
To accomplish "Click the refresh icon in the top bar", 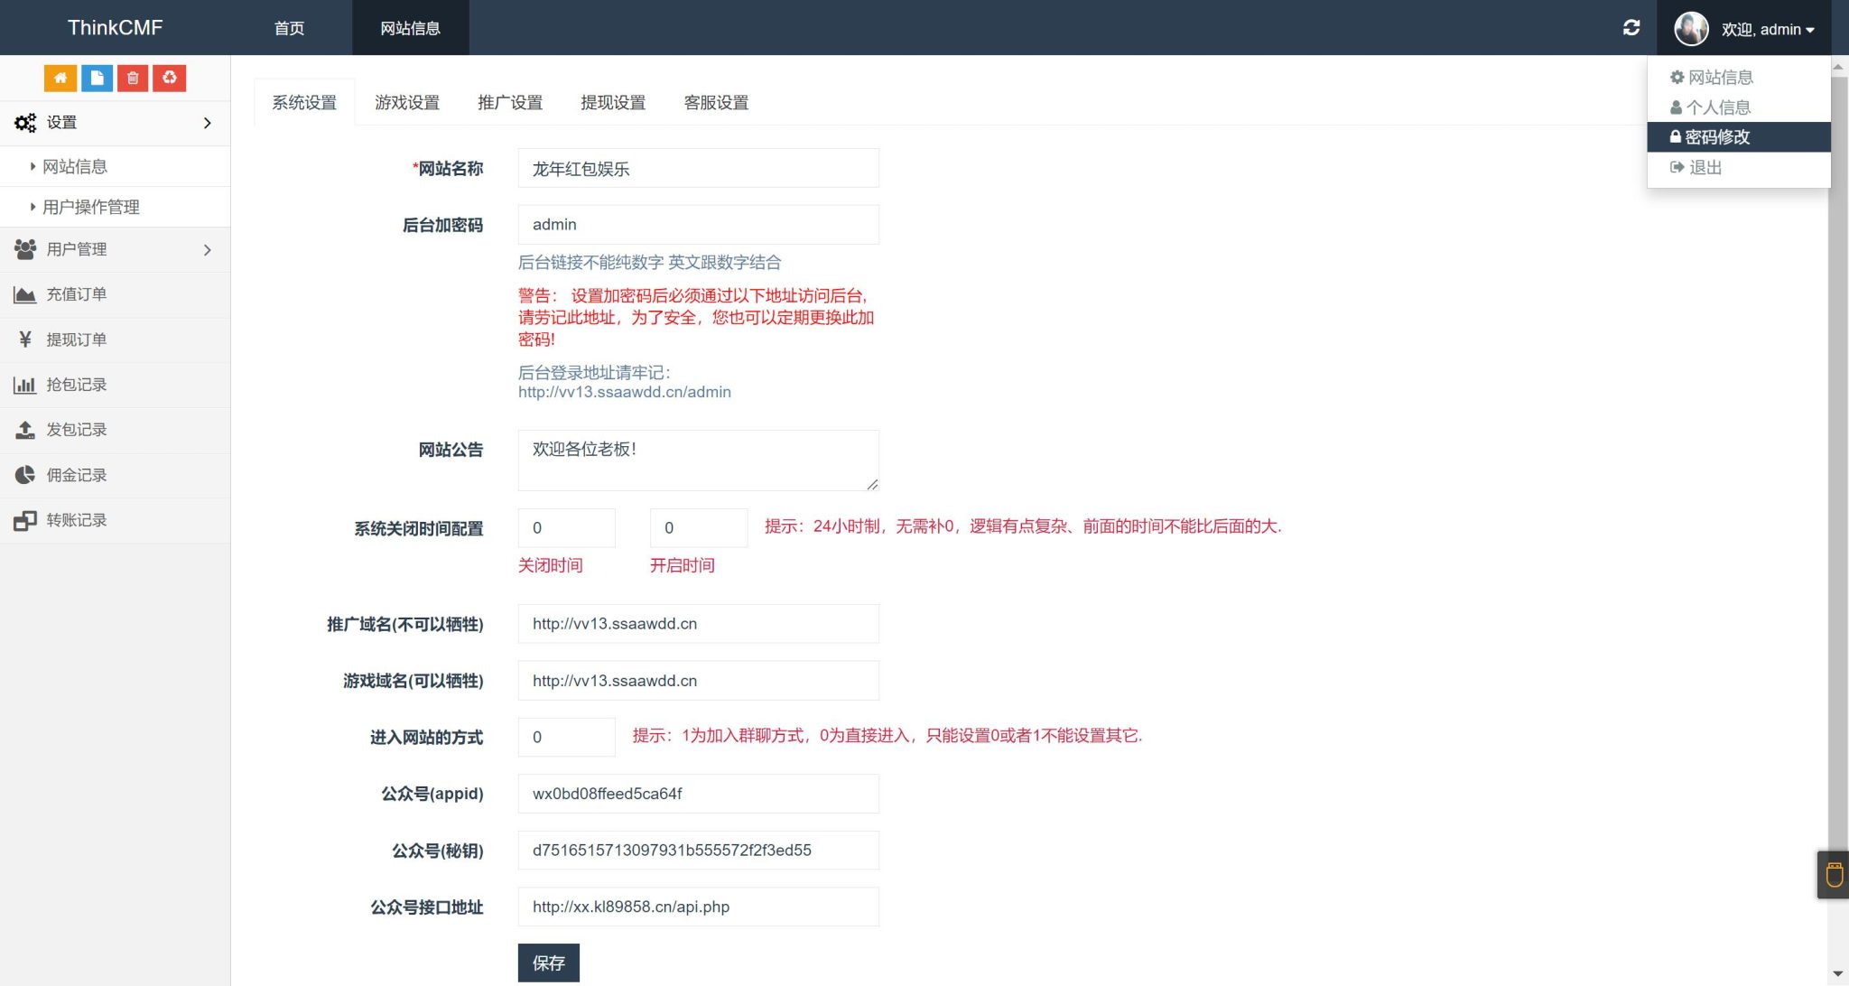I will (1631, 27).
